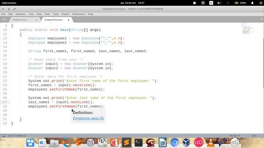Click Sublime Text icon in dock
The width and height of the screenshot is (264, 148).
(127, 143)
